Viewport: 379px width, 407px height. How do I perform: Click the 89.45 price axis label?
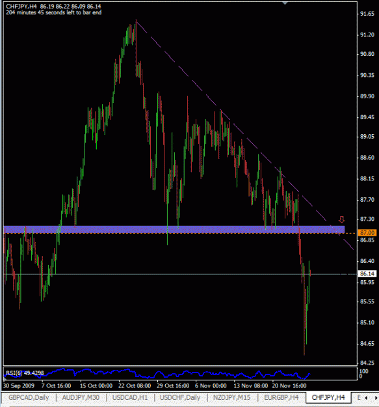click(x=367, y=117)
